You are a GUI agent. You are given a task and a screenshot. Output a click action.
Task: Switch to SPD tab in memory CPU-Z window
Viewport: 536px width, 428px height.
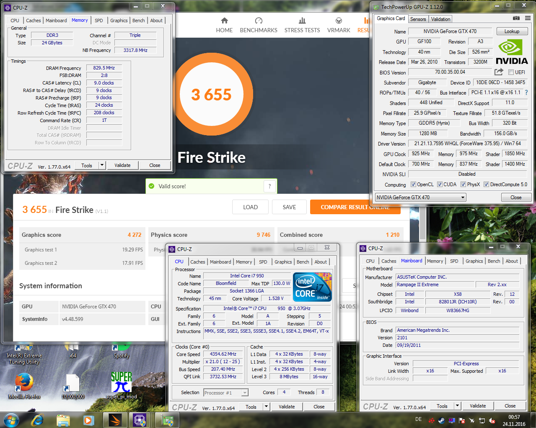99,21
